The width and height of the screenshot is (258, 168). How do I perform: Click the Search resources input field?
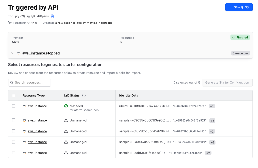[30, 82]
